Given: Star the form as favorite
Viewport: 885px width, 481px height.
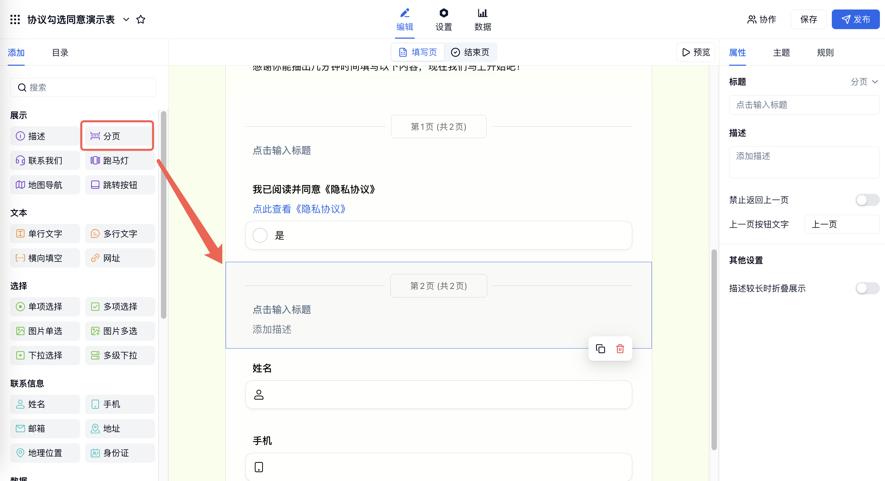Looking at the screenshot, I should coord(141,20).
